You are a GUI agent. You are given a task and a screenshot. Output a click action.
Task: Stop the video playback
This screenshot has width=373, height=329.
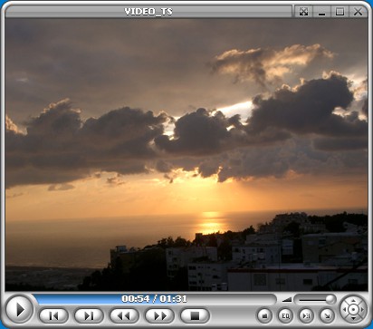tap(195, 316)
